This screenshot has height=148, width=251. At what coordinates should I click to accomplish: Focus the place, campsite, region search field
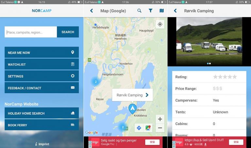click(x=31, y=32)
